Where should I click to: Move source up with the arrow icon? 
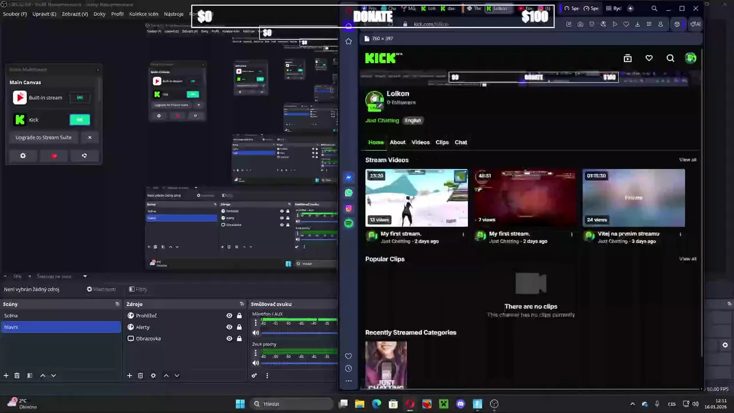(166, 376)
